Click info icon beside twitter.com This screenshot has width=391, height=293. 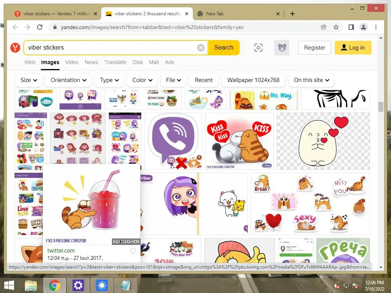133,251
